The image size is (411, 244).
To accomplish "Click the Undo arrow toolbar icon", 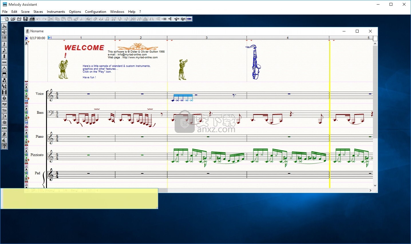I will point(38,19).
